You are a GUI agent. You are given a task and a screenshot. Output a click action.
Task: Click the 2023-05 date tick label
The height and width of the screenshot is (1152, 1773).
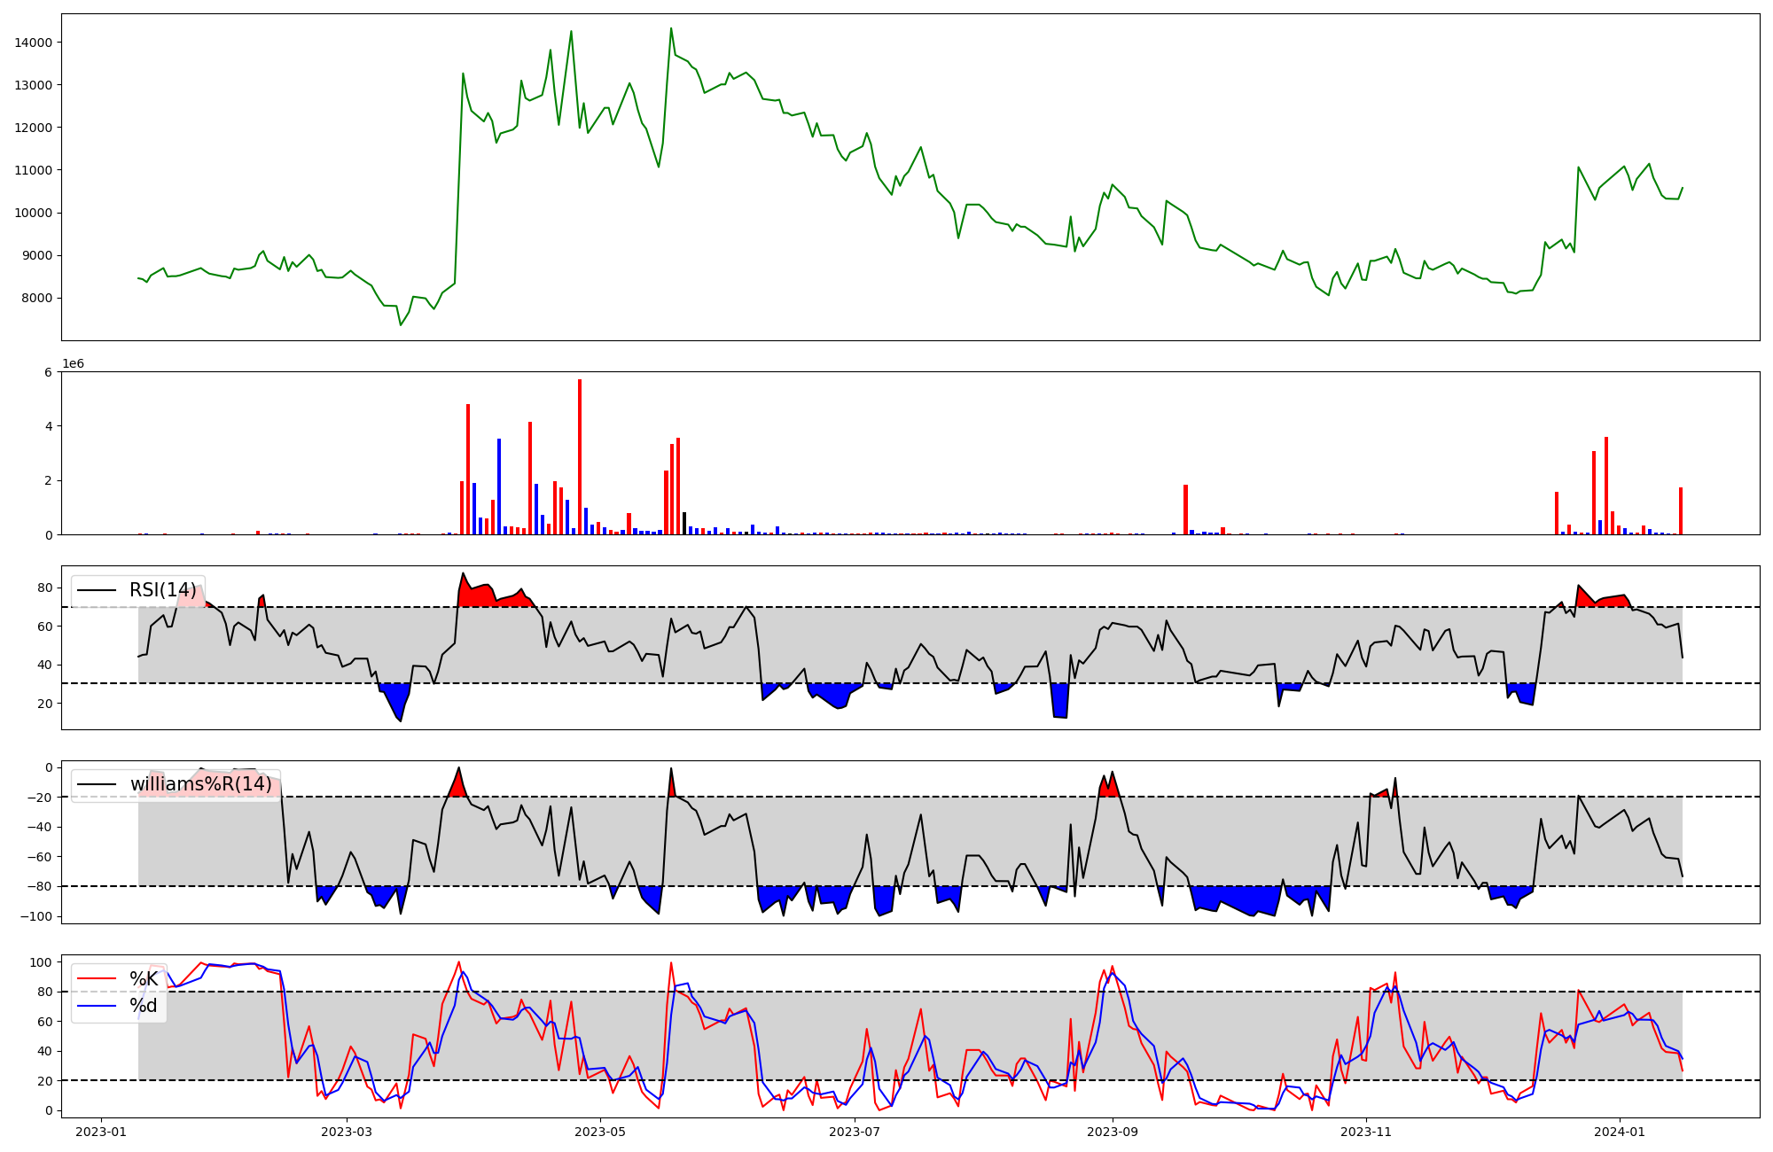(x=601, y=1132)
